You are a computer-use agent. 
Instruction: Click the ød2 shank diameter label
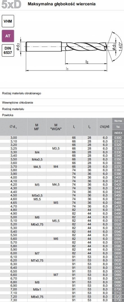[19, 47]
